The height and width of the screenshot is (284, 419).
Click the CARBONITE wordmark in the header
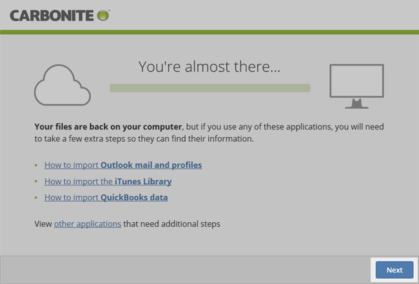pos(52,14)
